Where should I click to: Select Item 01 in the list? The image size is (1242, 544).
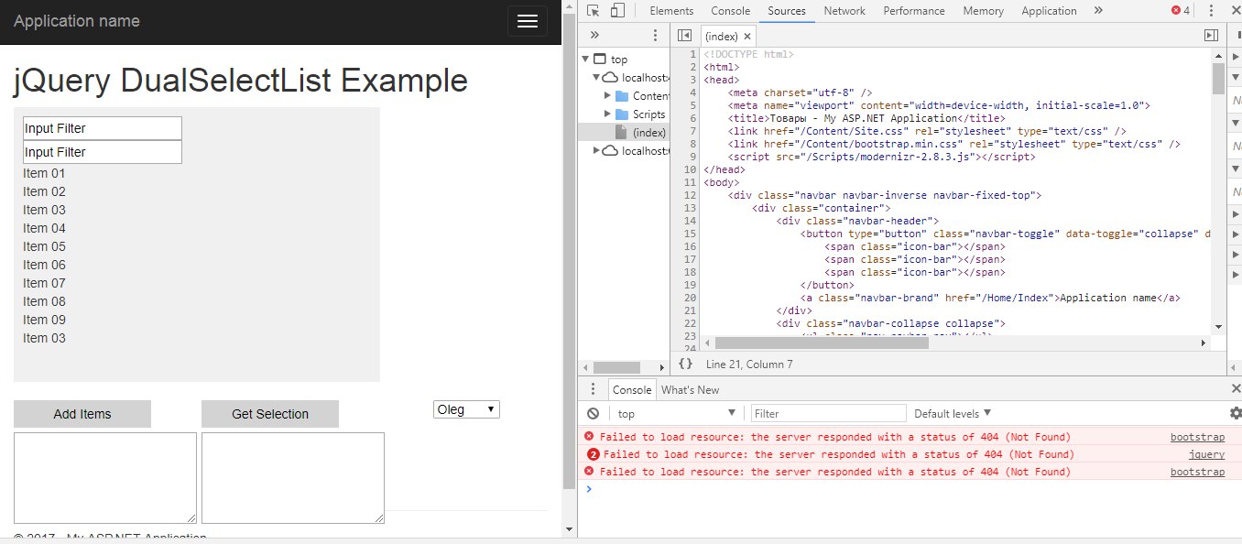(44, 173)
